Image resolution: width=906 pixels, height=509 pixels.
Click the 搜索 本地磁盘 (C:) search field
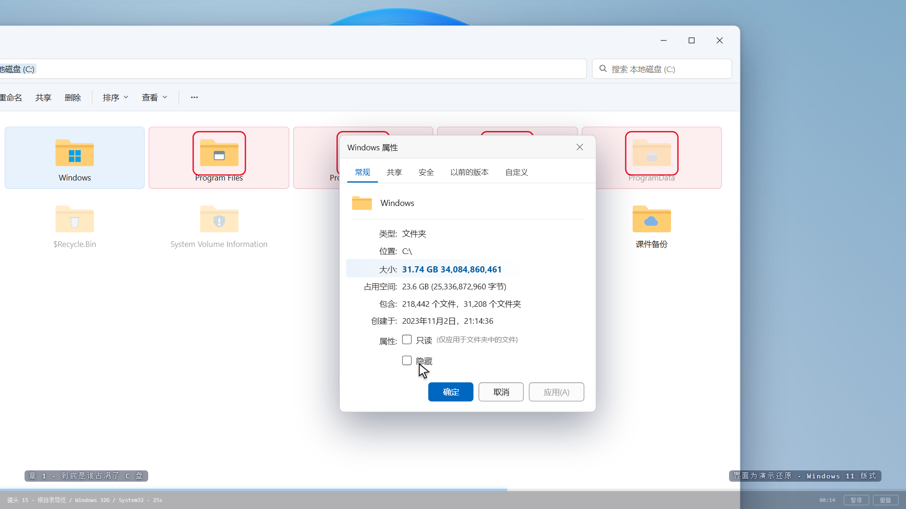pyautogui.click(x=662, y=69)
